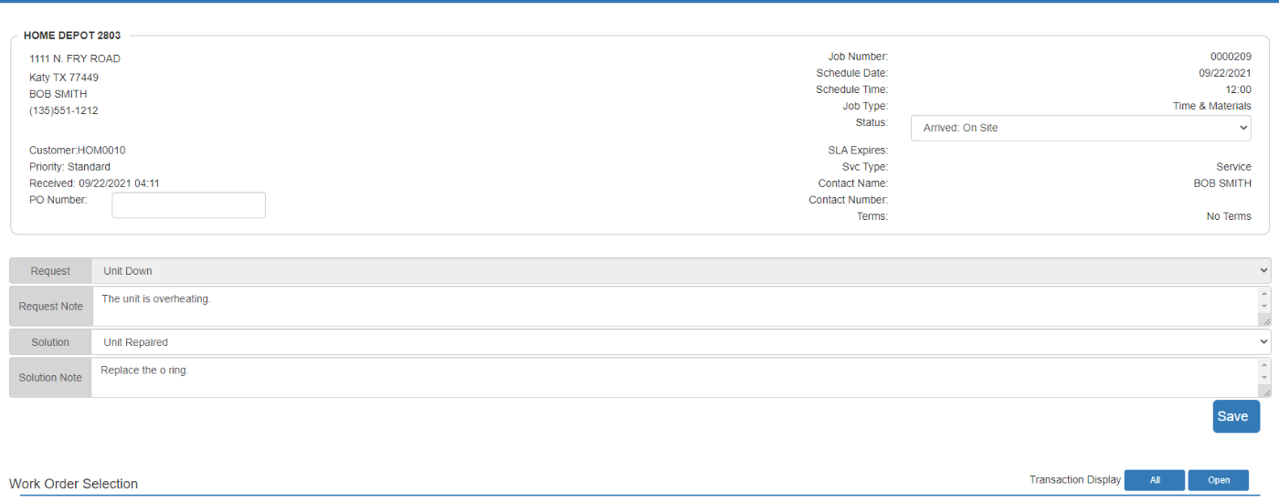
Task: Click the Solution Note scroll up arrow
Action: point(1264,365)
